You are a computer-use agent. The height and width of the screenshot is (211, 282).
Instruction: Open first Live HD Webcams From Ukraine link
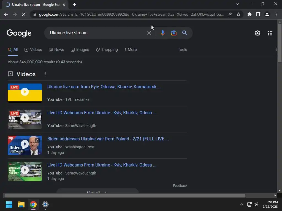point(102,113)
